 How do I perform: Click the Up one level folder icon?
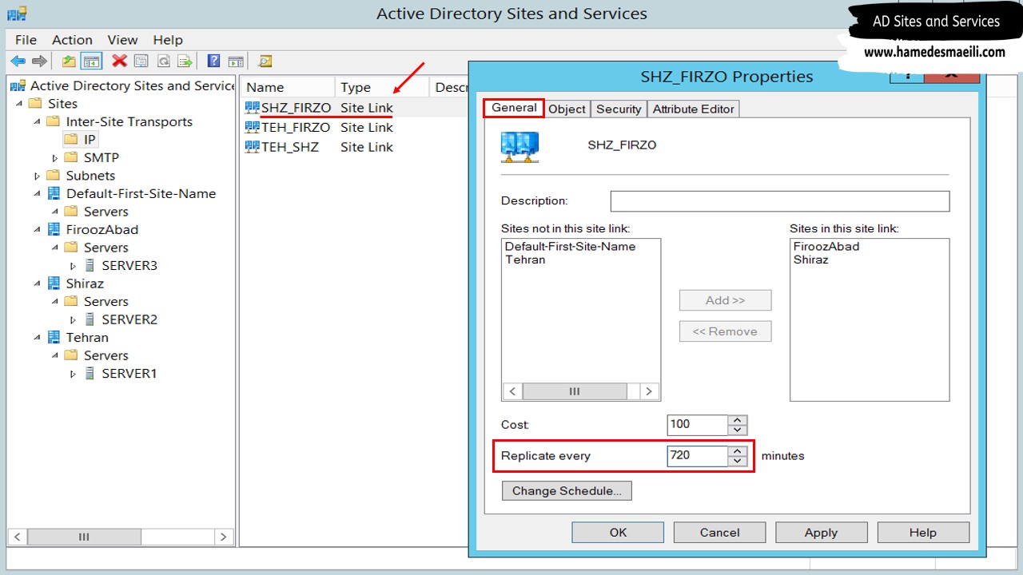pyautogui.click(x=70, y=61)
